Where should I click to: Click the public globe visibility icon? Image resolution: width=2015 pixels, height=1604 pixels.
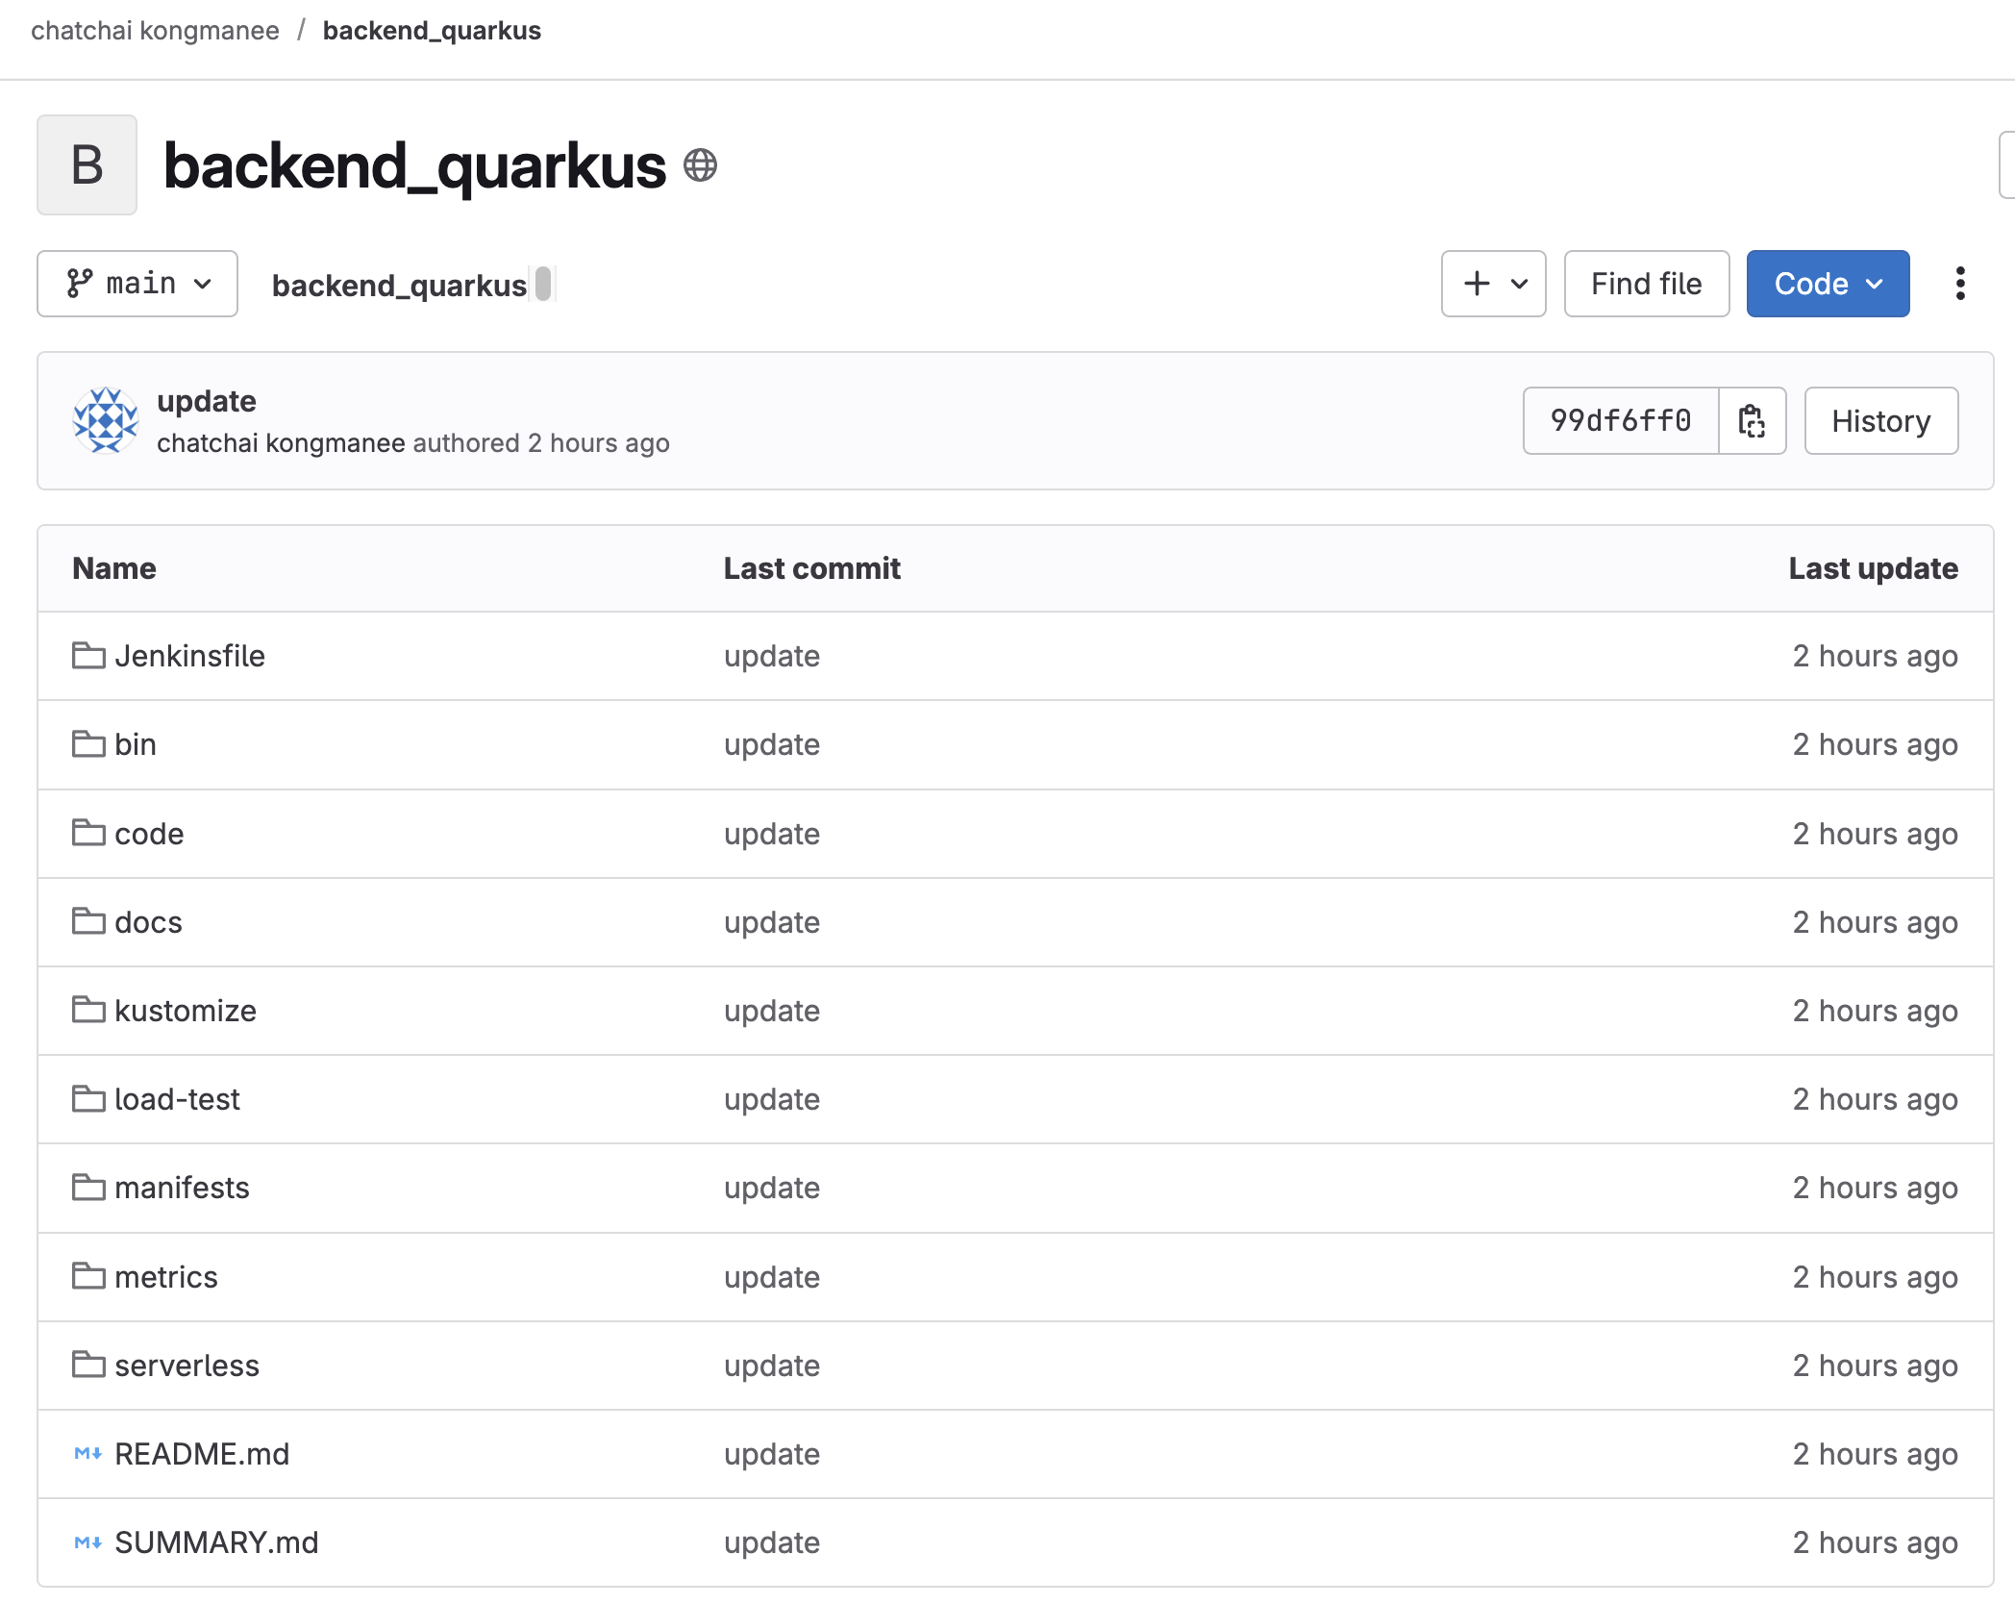click(x=700, y=165)
